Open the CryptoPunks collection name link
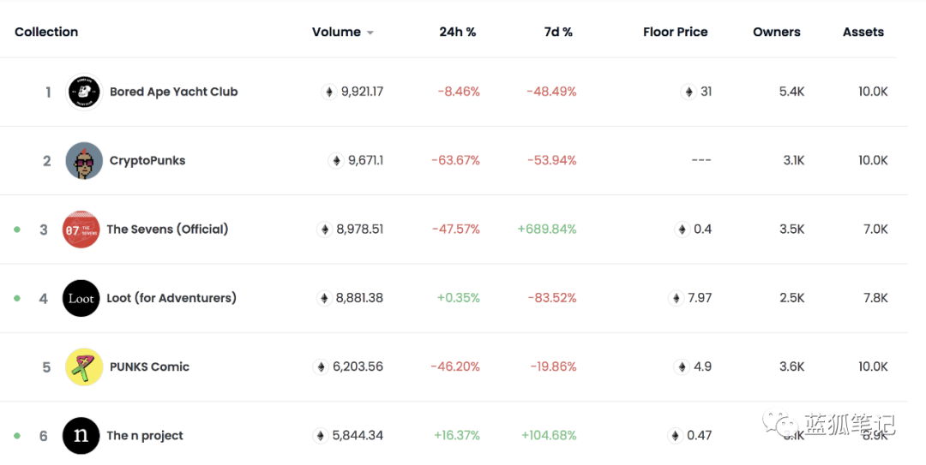This screenshot has height=465, width=926. pos(147,160)
